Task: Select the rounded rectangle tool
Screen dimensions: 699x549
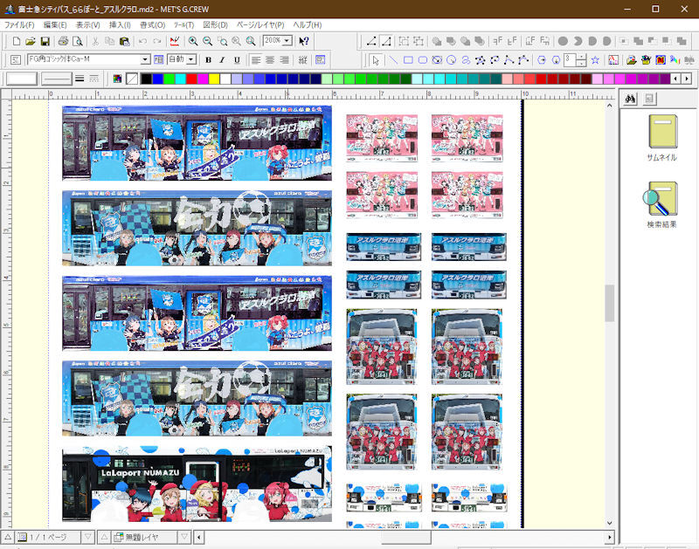Action: tap(422, 60)
